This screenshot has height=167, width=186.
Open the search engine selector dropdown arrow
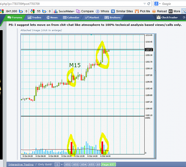point(160,4)
